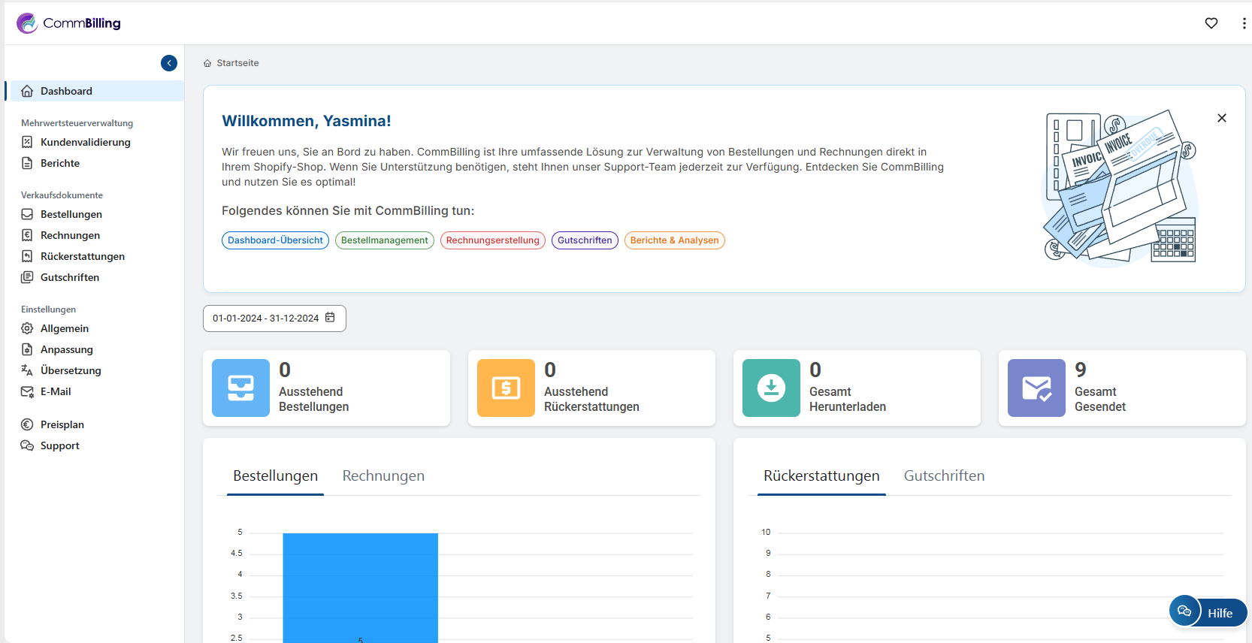Click the pending orders inbox icon
1252x643 pixels.
[x=240, y=388]
